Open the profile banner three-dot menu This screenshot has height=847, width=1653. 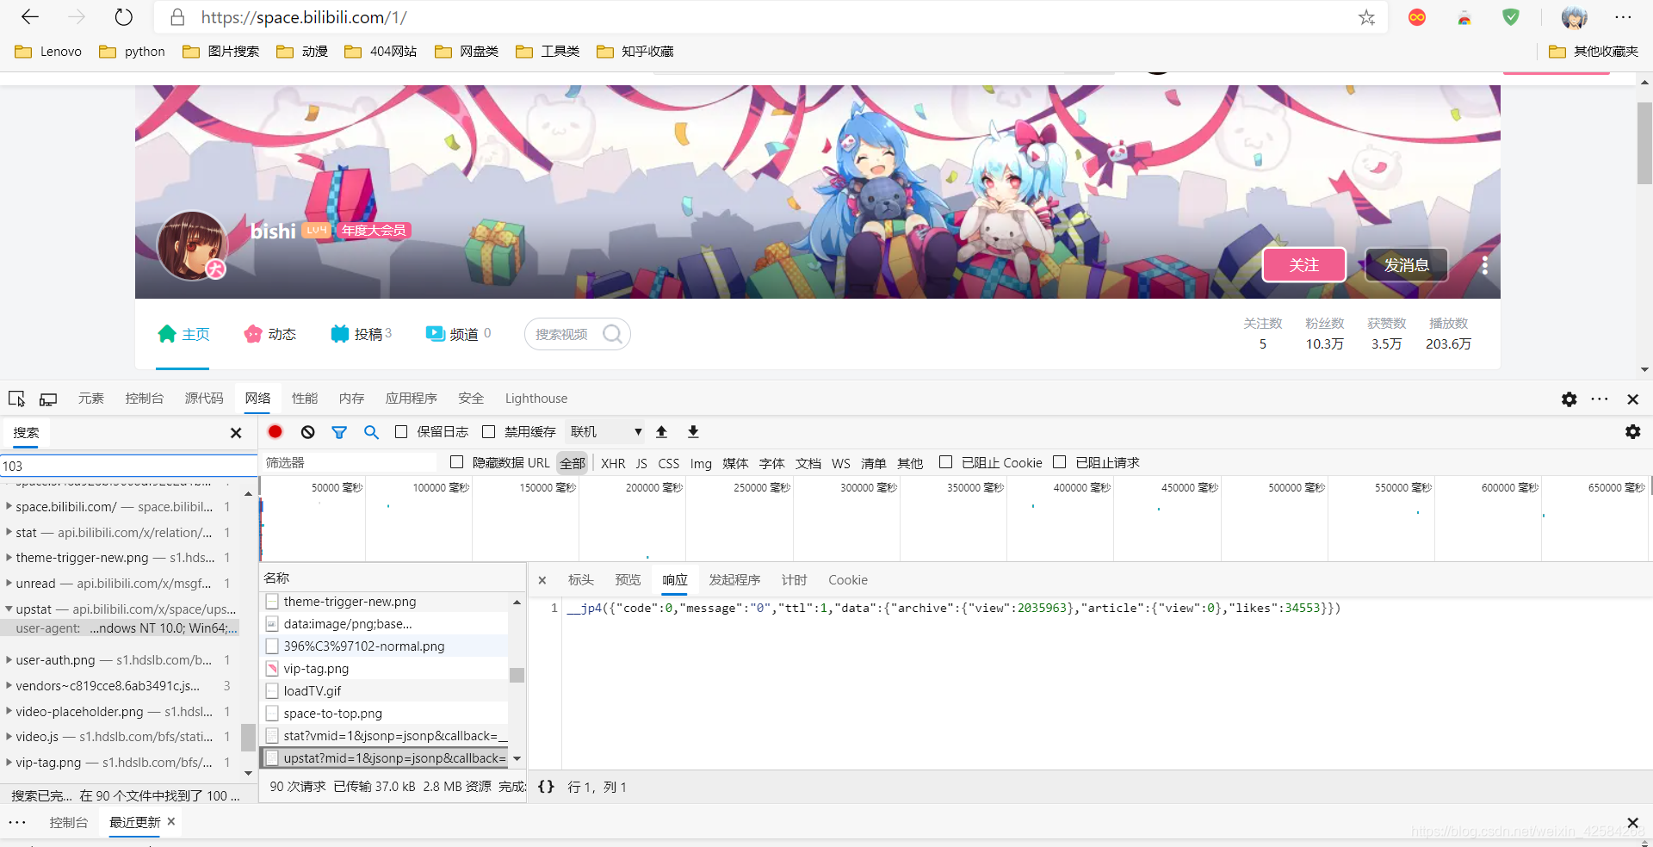tap(1484, 265)
